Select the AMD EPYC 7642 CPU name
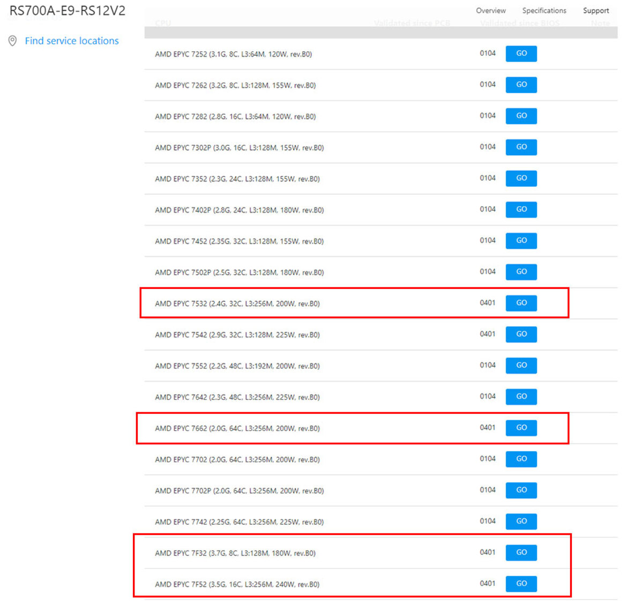Screen dimensions: 627x603 (x=237, y=398)
